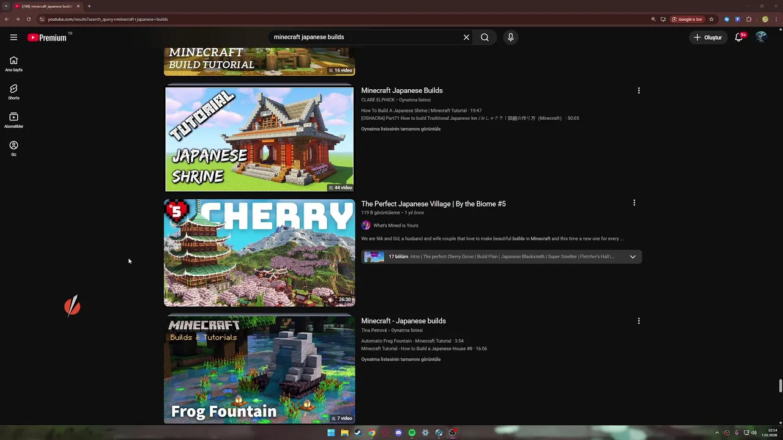Click the browser forward arrow
783x440 pixels.
[17, 19]
